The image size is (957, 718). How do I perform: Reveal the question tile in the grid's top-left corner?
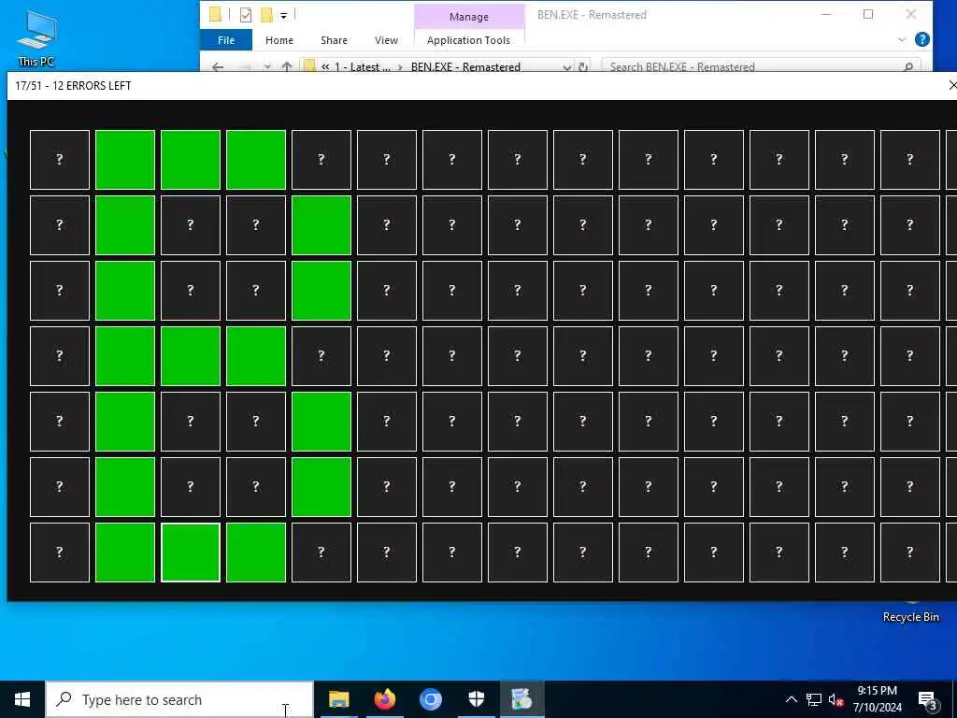coord(60,159)
